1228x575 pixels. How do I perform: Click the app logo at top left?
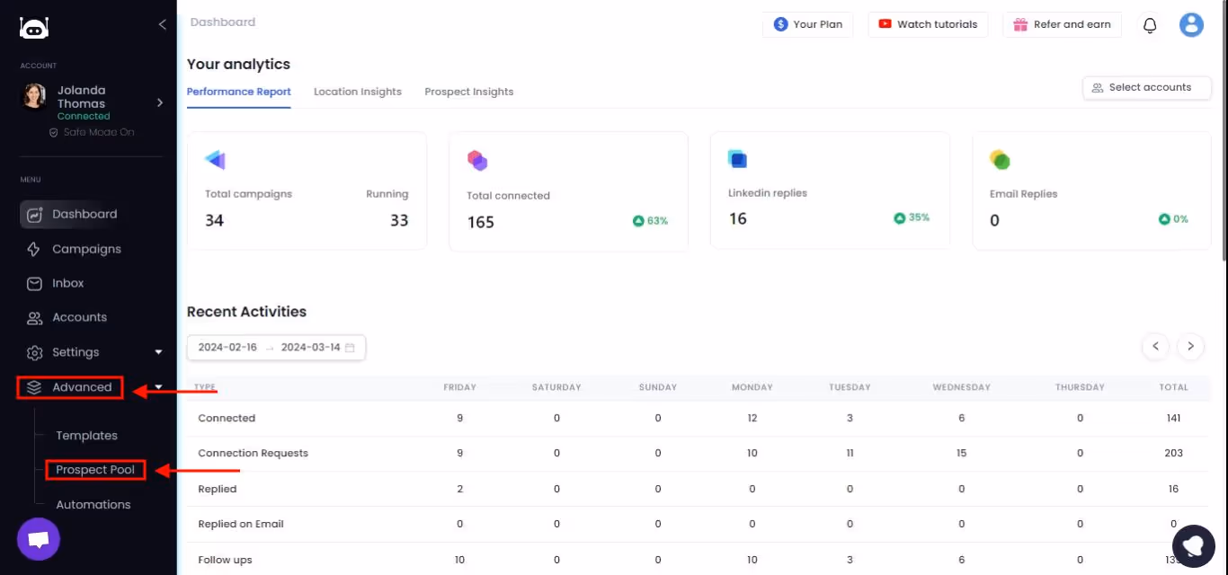[x=33, y=27]
